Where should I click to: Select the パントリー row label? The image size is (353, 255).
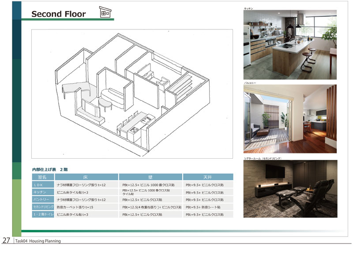(x=43, y=199)
